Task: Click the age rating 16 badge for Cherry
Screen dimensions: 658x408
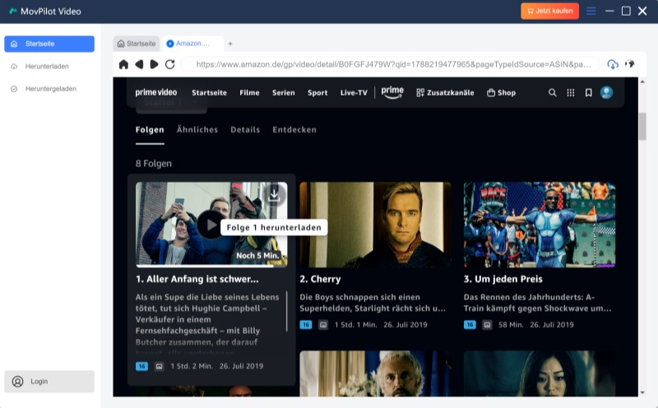Action: tap(305, 324)
